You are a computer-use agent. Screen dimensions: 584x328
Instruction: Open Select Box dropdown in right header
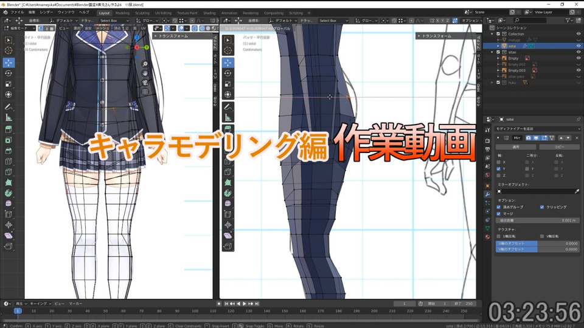333,21
